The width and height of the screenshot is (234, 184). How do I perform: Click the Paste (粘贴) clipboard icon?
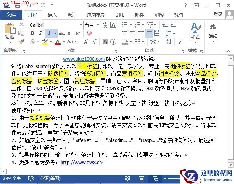10,28
